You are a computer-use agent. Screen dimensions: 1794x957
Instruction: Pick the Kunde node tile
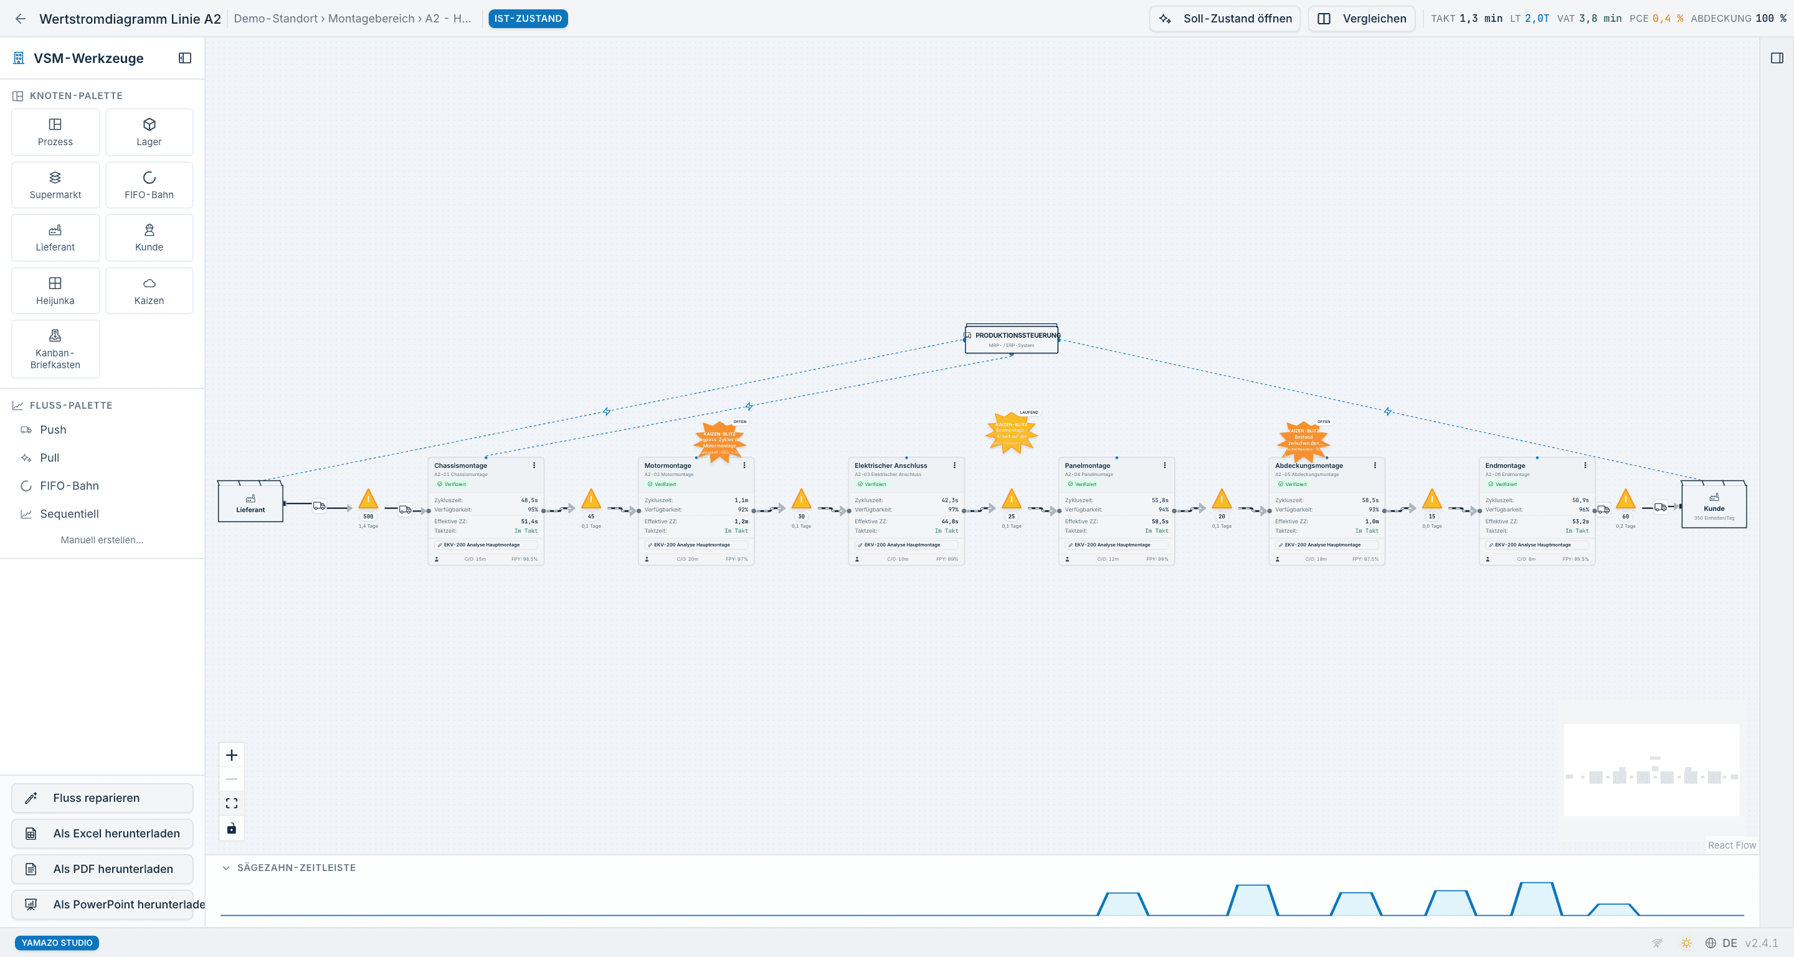149,238
